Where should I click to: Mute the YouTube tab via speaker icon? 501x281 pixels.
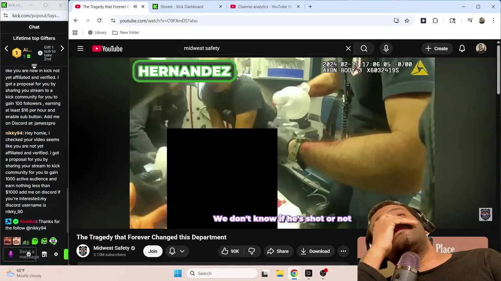[x=135, y=7]
